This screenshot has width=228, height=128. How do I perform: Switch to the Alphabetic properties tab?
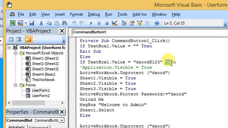[x=17, y=127]
